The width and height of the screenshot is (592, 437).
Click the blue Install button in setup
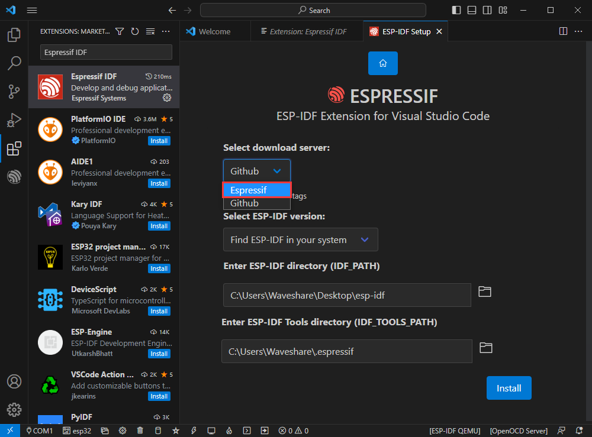click(x=509, y=388)
